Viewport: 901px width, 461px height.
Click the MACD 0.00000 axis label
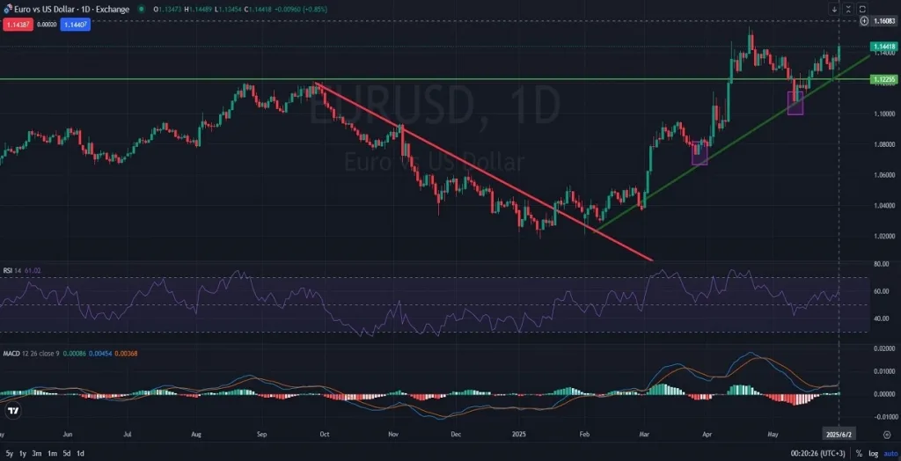click(883, 394)
